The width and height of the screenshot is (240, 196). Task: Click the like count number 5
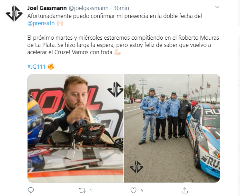[x=142, y=190]
